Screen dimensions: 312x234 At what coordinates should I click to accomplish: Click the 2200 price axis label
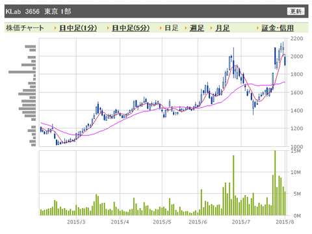pos(296,38)
